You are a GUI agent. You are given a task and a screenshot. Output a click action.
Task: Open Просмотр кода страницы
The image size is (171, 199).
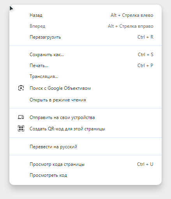pyautogui.click(x=85, y=164)
